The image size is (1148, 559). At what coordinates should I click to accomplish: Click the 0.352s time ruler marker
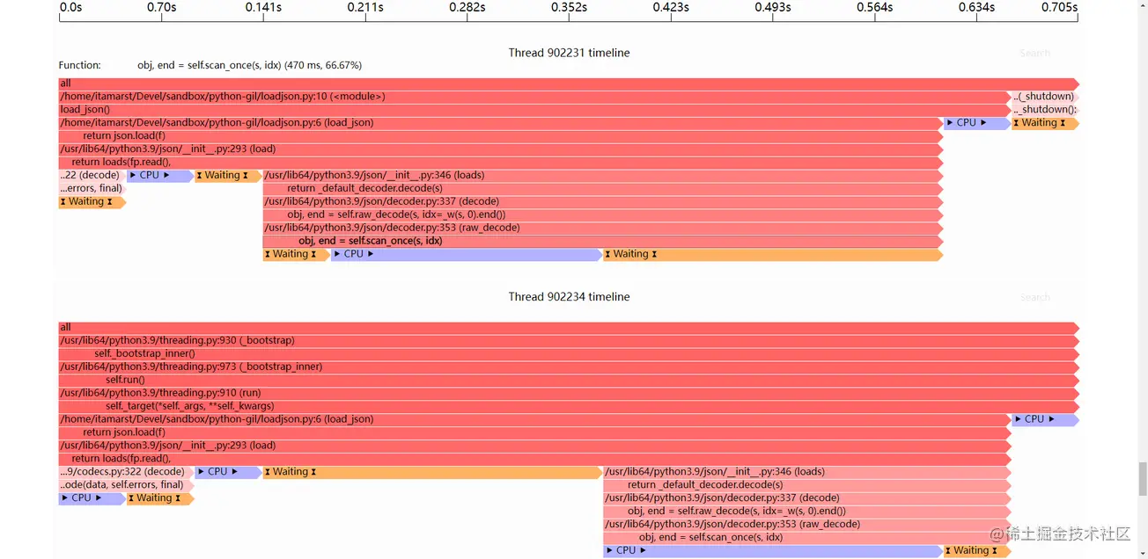coord(569,8)
